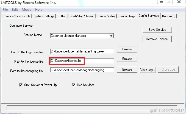186x114 pixels.
Task: Click the Remove Service button
Action: (x=157, y=39)
